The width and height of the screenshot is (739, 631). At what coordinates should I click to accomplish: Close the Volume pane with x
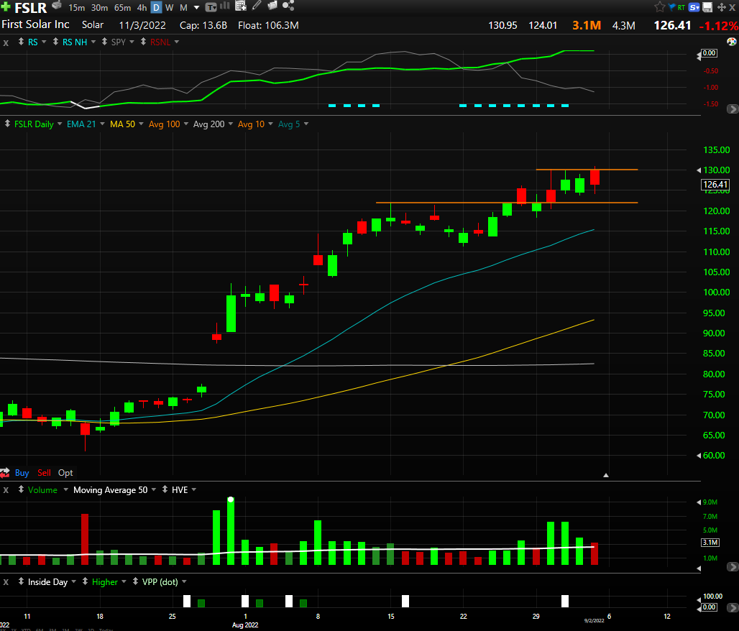[6, 490]
